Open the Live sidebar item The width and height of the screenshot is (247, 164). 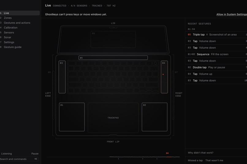click(20, 13)
